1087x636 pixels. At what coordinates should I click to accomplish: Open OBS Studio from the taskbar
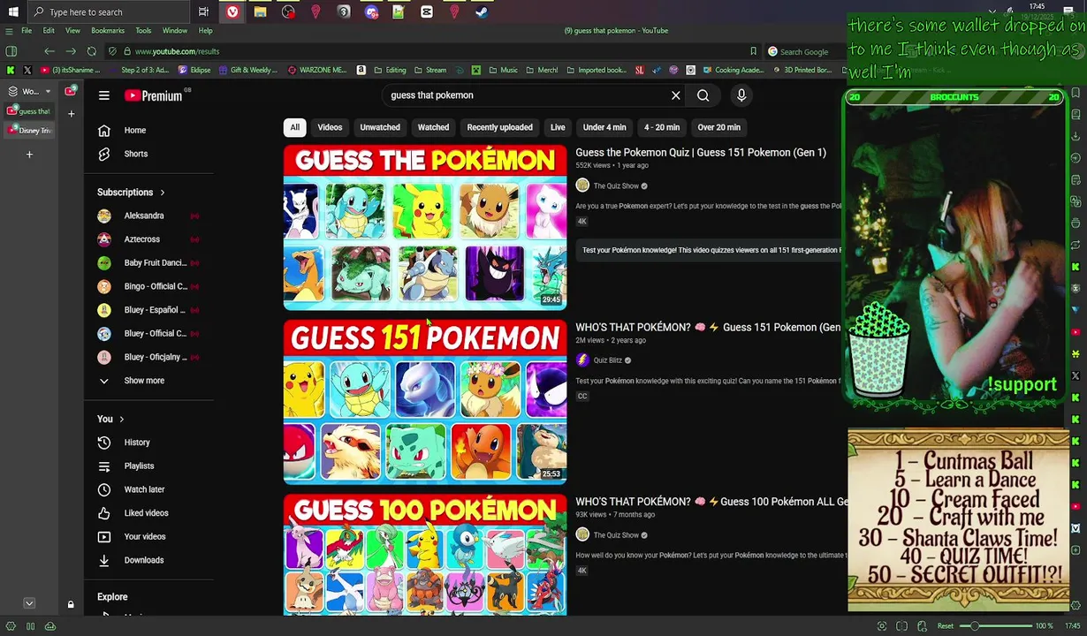pyautogui.click(x=288, y=11)
